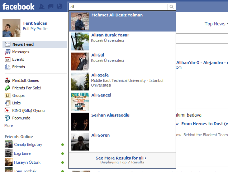Click Serhan Aliustaoğlu's dark photo thumbnail
This screenshot has height=172, width=228.
click(x=80, y=122)
